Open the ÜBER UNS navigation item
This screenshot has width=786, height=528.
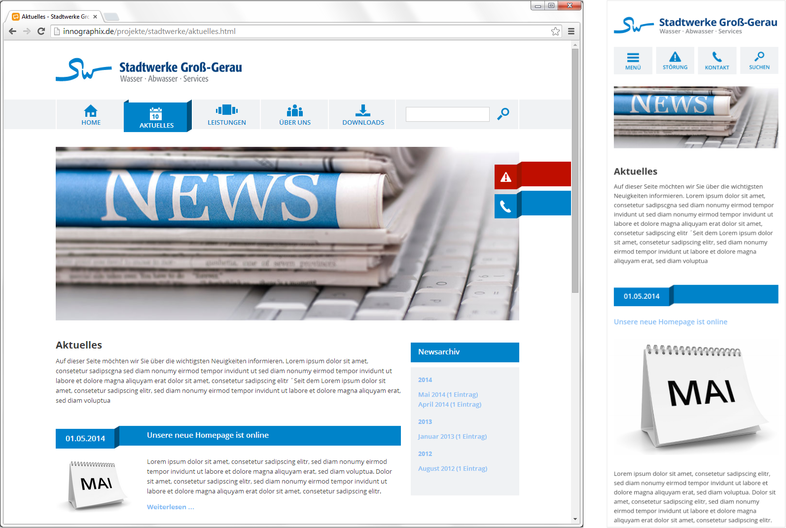[x=295, y=115]
